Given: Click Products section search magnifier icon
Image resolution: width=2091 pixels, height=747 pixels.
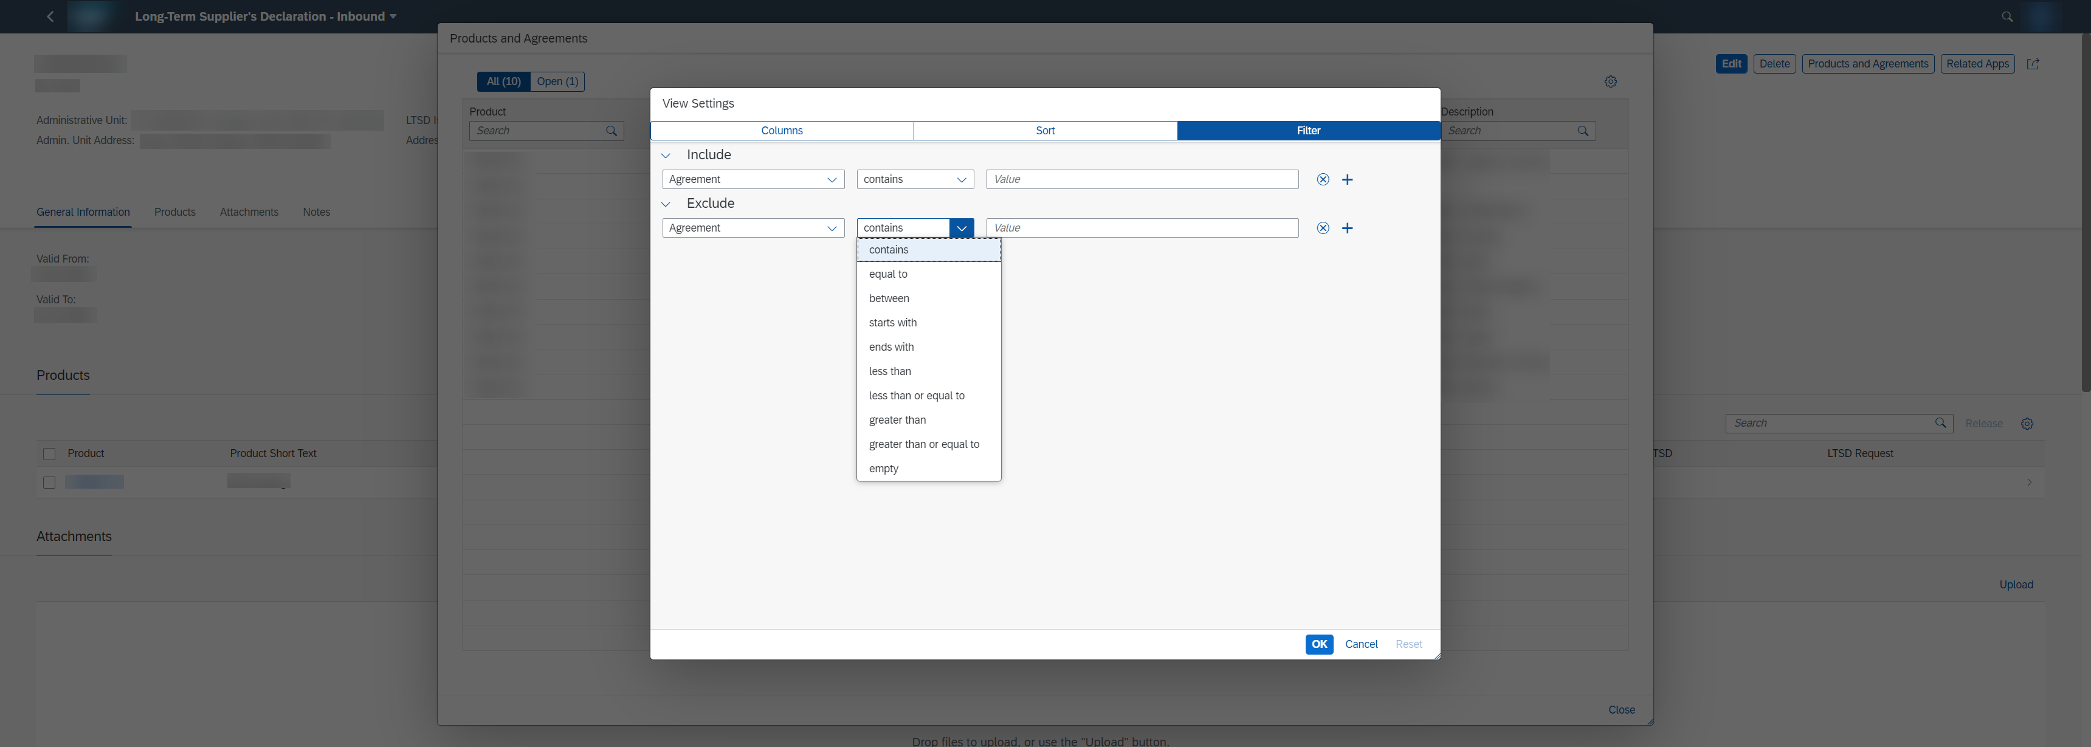Looking at the screenshot, I should 1940,423.
